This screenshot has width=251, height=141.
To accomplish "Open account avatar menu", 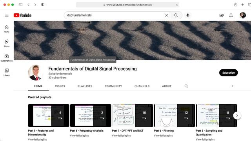I will pyautogui.click(x=243, y=15).
